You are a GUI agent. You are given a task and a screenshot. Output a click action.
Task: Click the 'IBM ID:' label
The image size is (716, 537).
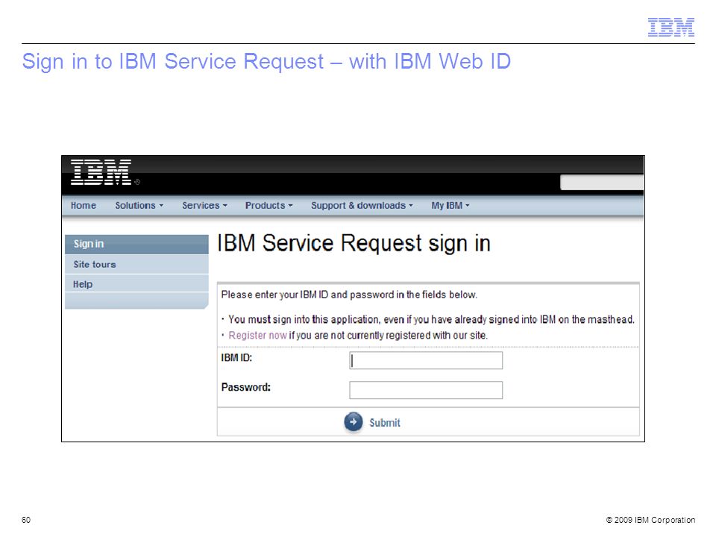(236, 358)
